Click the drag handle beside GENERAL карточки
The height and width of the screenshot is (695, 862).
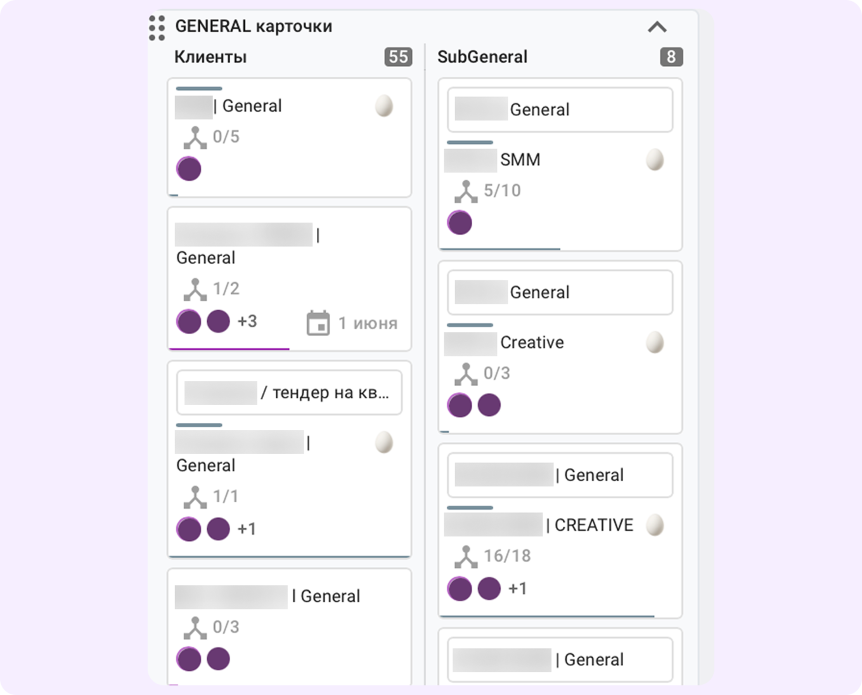click(157, 28)
